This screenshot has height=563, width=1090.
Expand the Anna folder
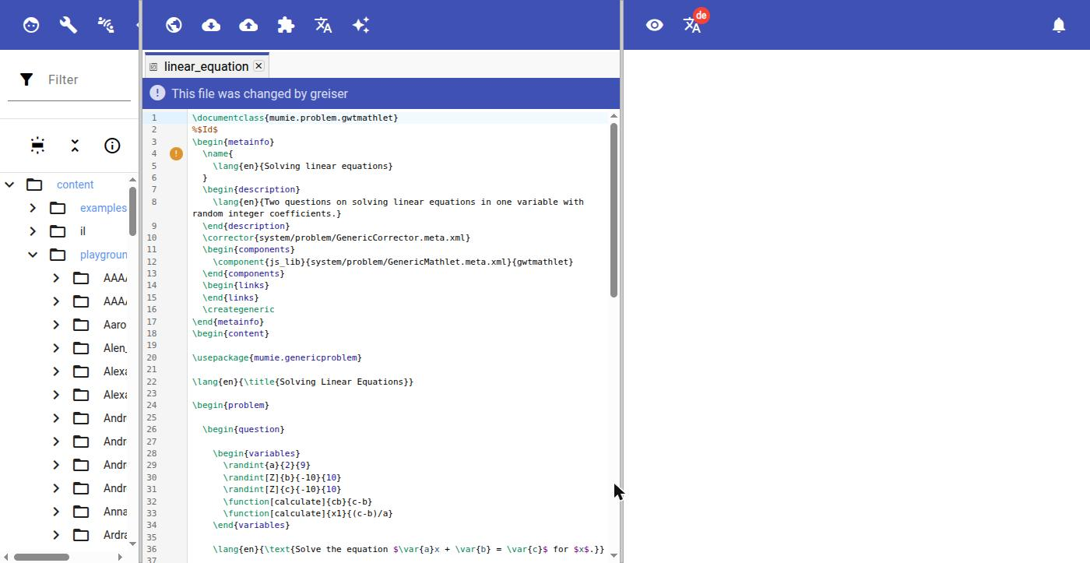coord(56,512)
